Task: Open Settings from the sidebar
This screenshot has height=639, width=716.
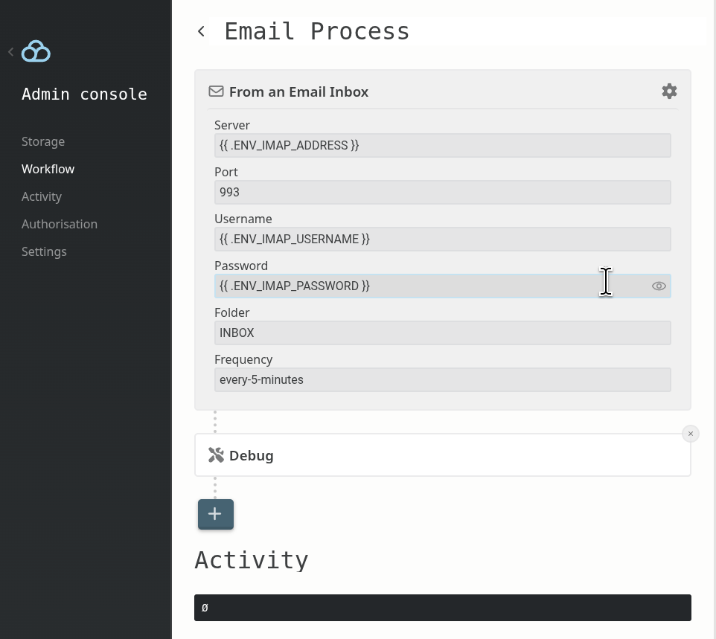Action: pos(44,251)
